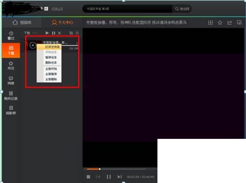Open the 视频库 home tab
Viewport: 246px width, 183px height.
[22, 23]
